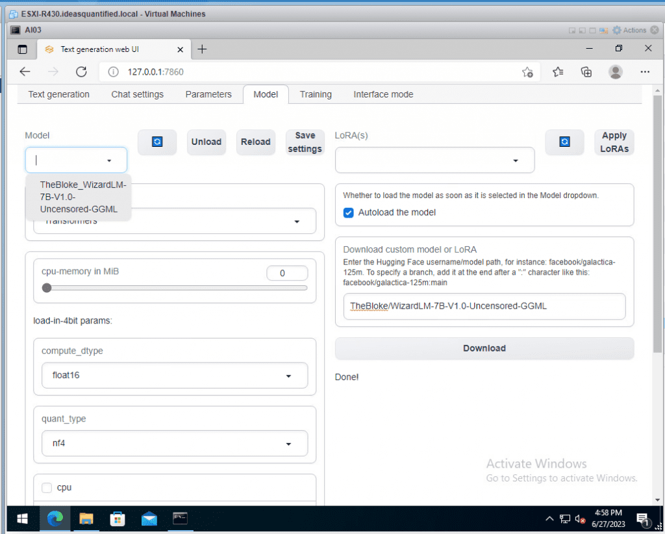Open File Explorer from the taskbar
The width and height of the screenshot is (665, 534).
(86, 518)
